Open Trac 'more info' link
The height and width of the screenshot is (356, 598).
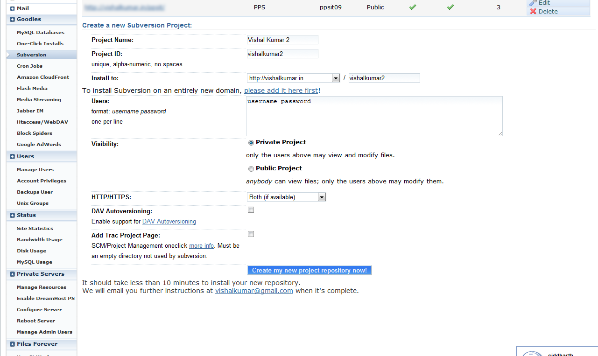pyautogui.click(x=201, y=246)
